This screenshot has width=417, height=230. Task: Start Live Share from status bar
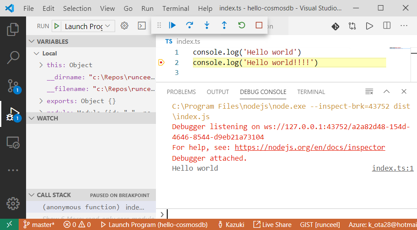click(272, 225)
